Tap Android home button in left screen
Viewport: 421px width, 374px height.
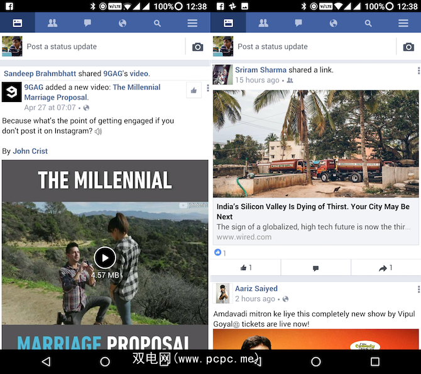click(x=105, y=361)
